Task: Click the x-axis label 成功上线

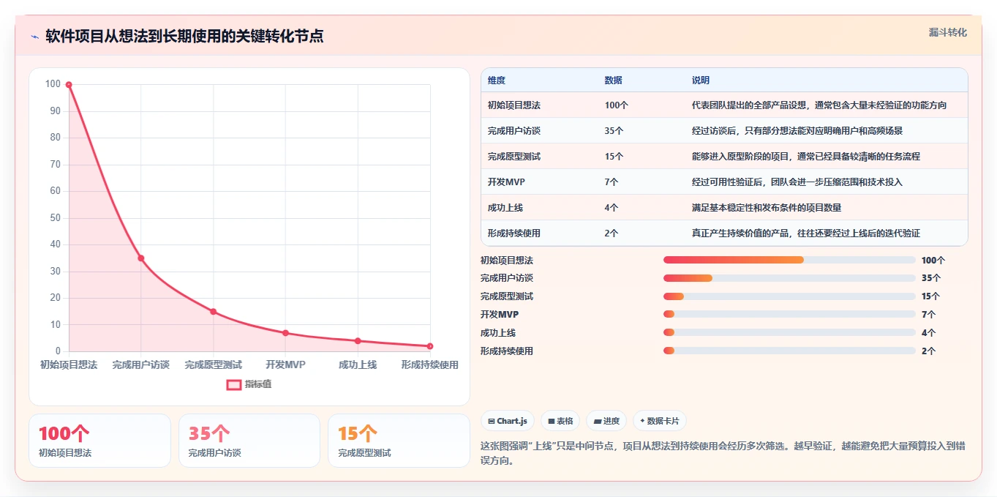Action: (x=358, y=365)
